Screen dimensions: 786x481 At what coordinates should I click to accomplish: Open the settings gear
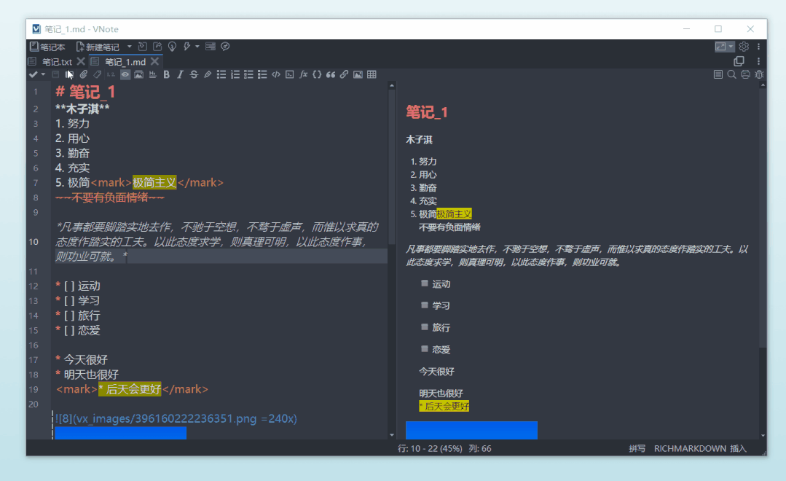tap(744, 47)
